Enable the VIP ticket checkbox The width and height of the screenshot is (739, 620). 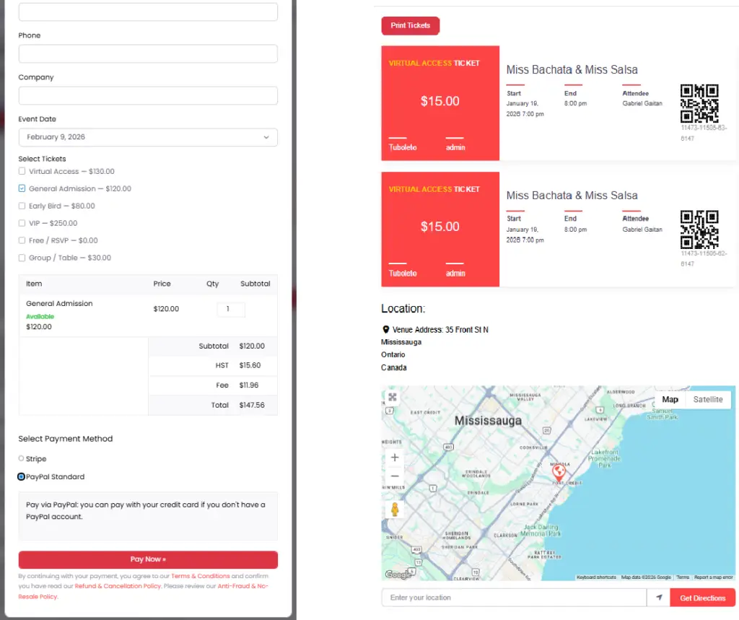click(x=22, y=224)
